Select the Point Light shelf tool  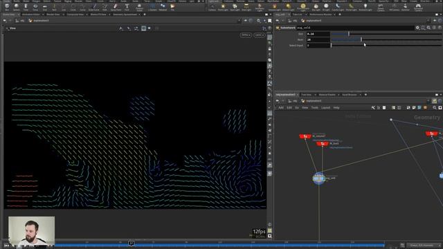223,7
